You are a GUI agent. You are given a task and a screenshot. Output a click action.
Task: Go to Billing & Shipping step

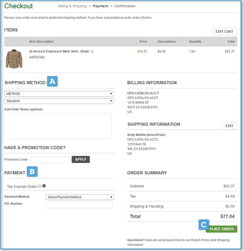[72, 6]
